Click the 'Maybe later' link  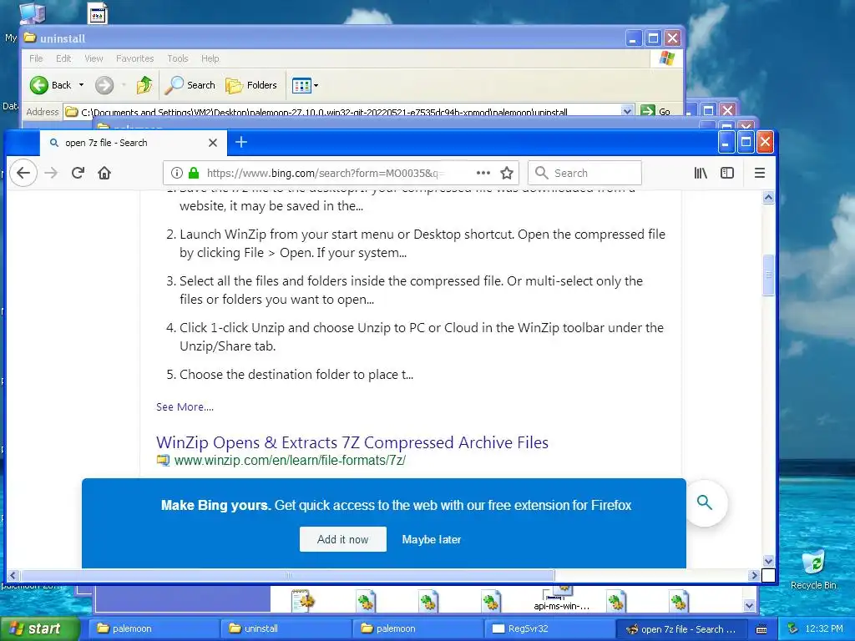point(432,539)
